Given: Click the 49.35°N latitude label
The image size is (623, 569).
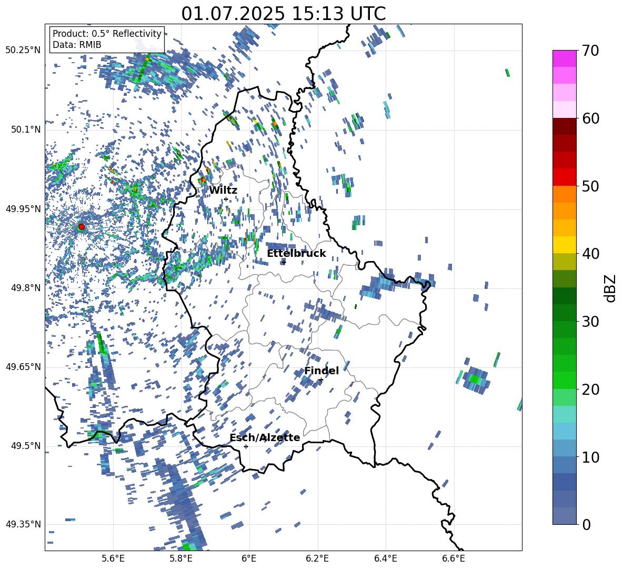Looking at the screenshot, I should click(23, 524).
